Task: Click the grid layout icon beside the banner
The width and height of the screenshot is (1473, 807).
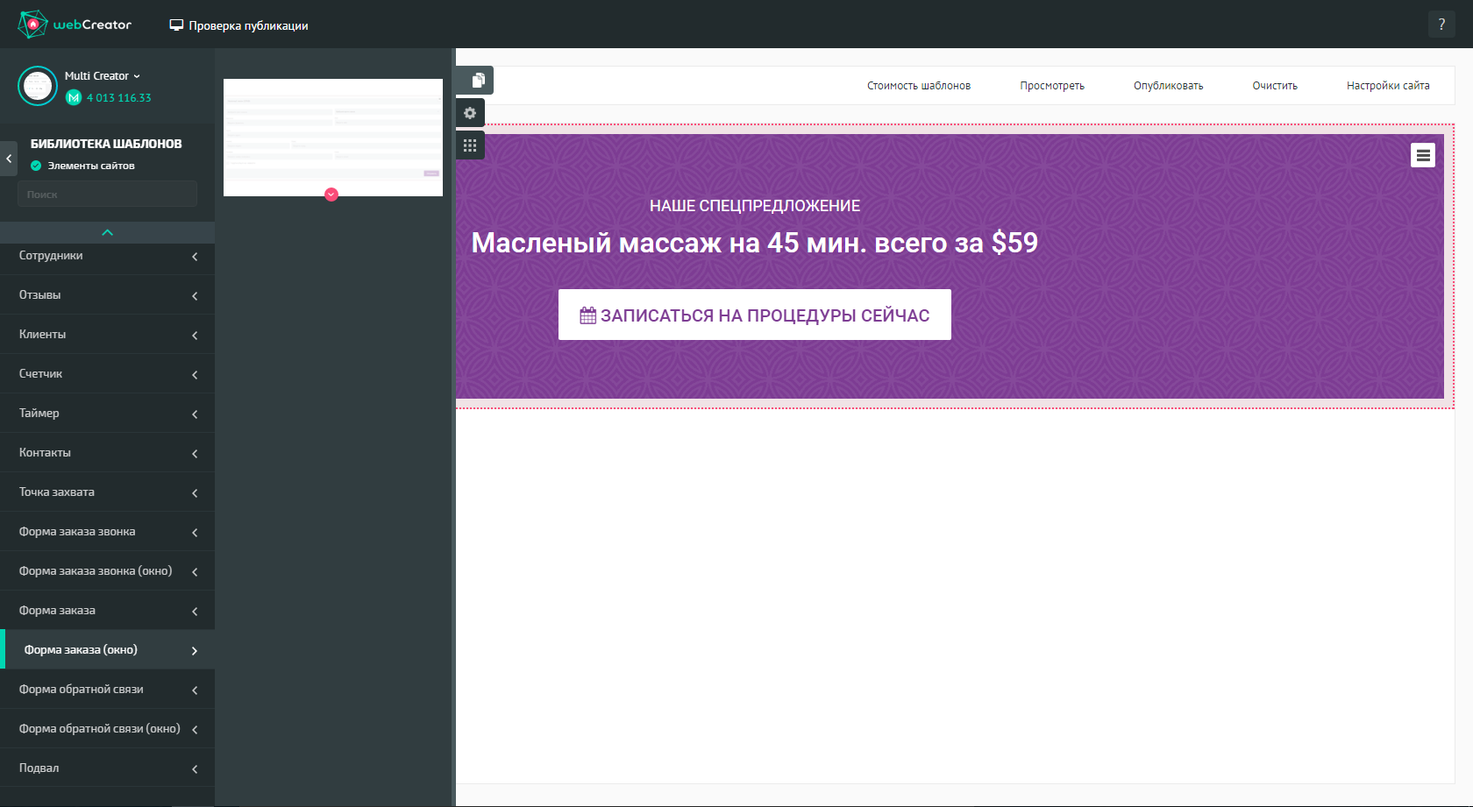Action: pos(470,145)
